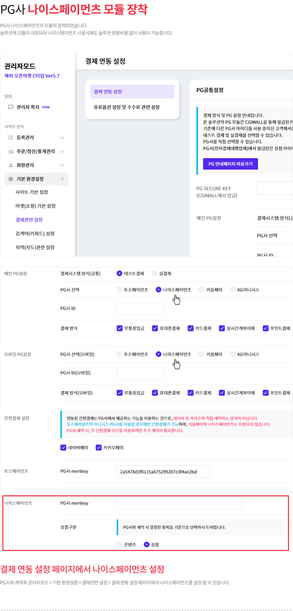Click the 기본 환경설정 gear icon
This screenshot has width=293, height=611.
tap(11, 179)
